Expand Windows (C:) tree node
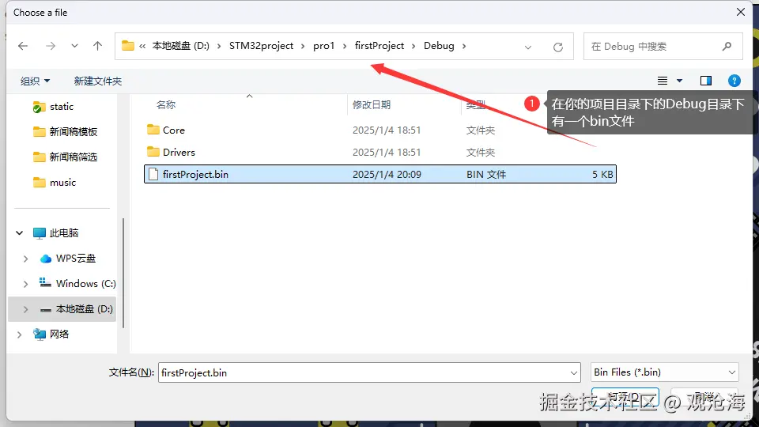 point(25,284)
